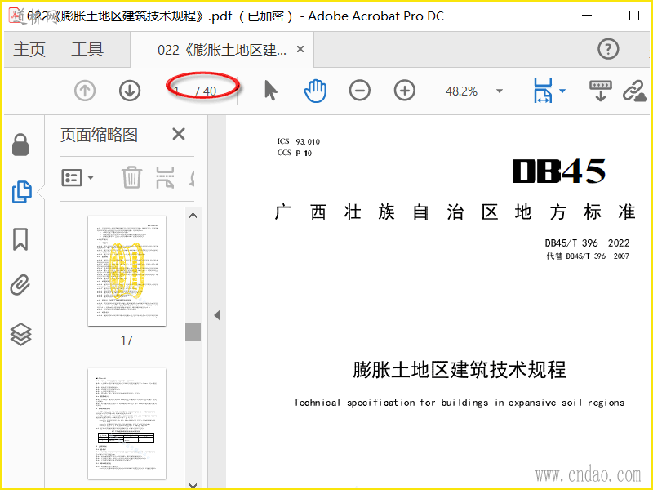The width and height of the screenshot is (653, 490).
Task: Minimize the Acrobat window
Action: (x=587, y=16)
